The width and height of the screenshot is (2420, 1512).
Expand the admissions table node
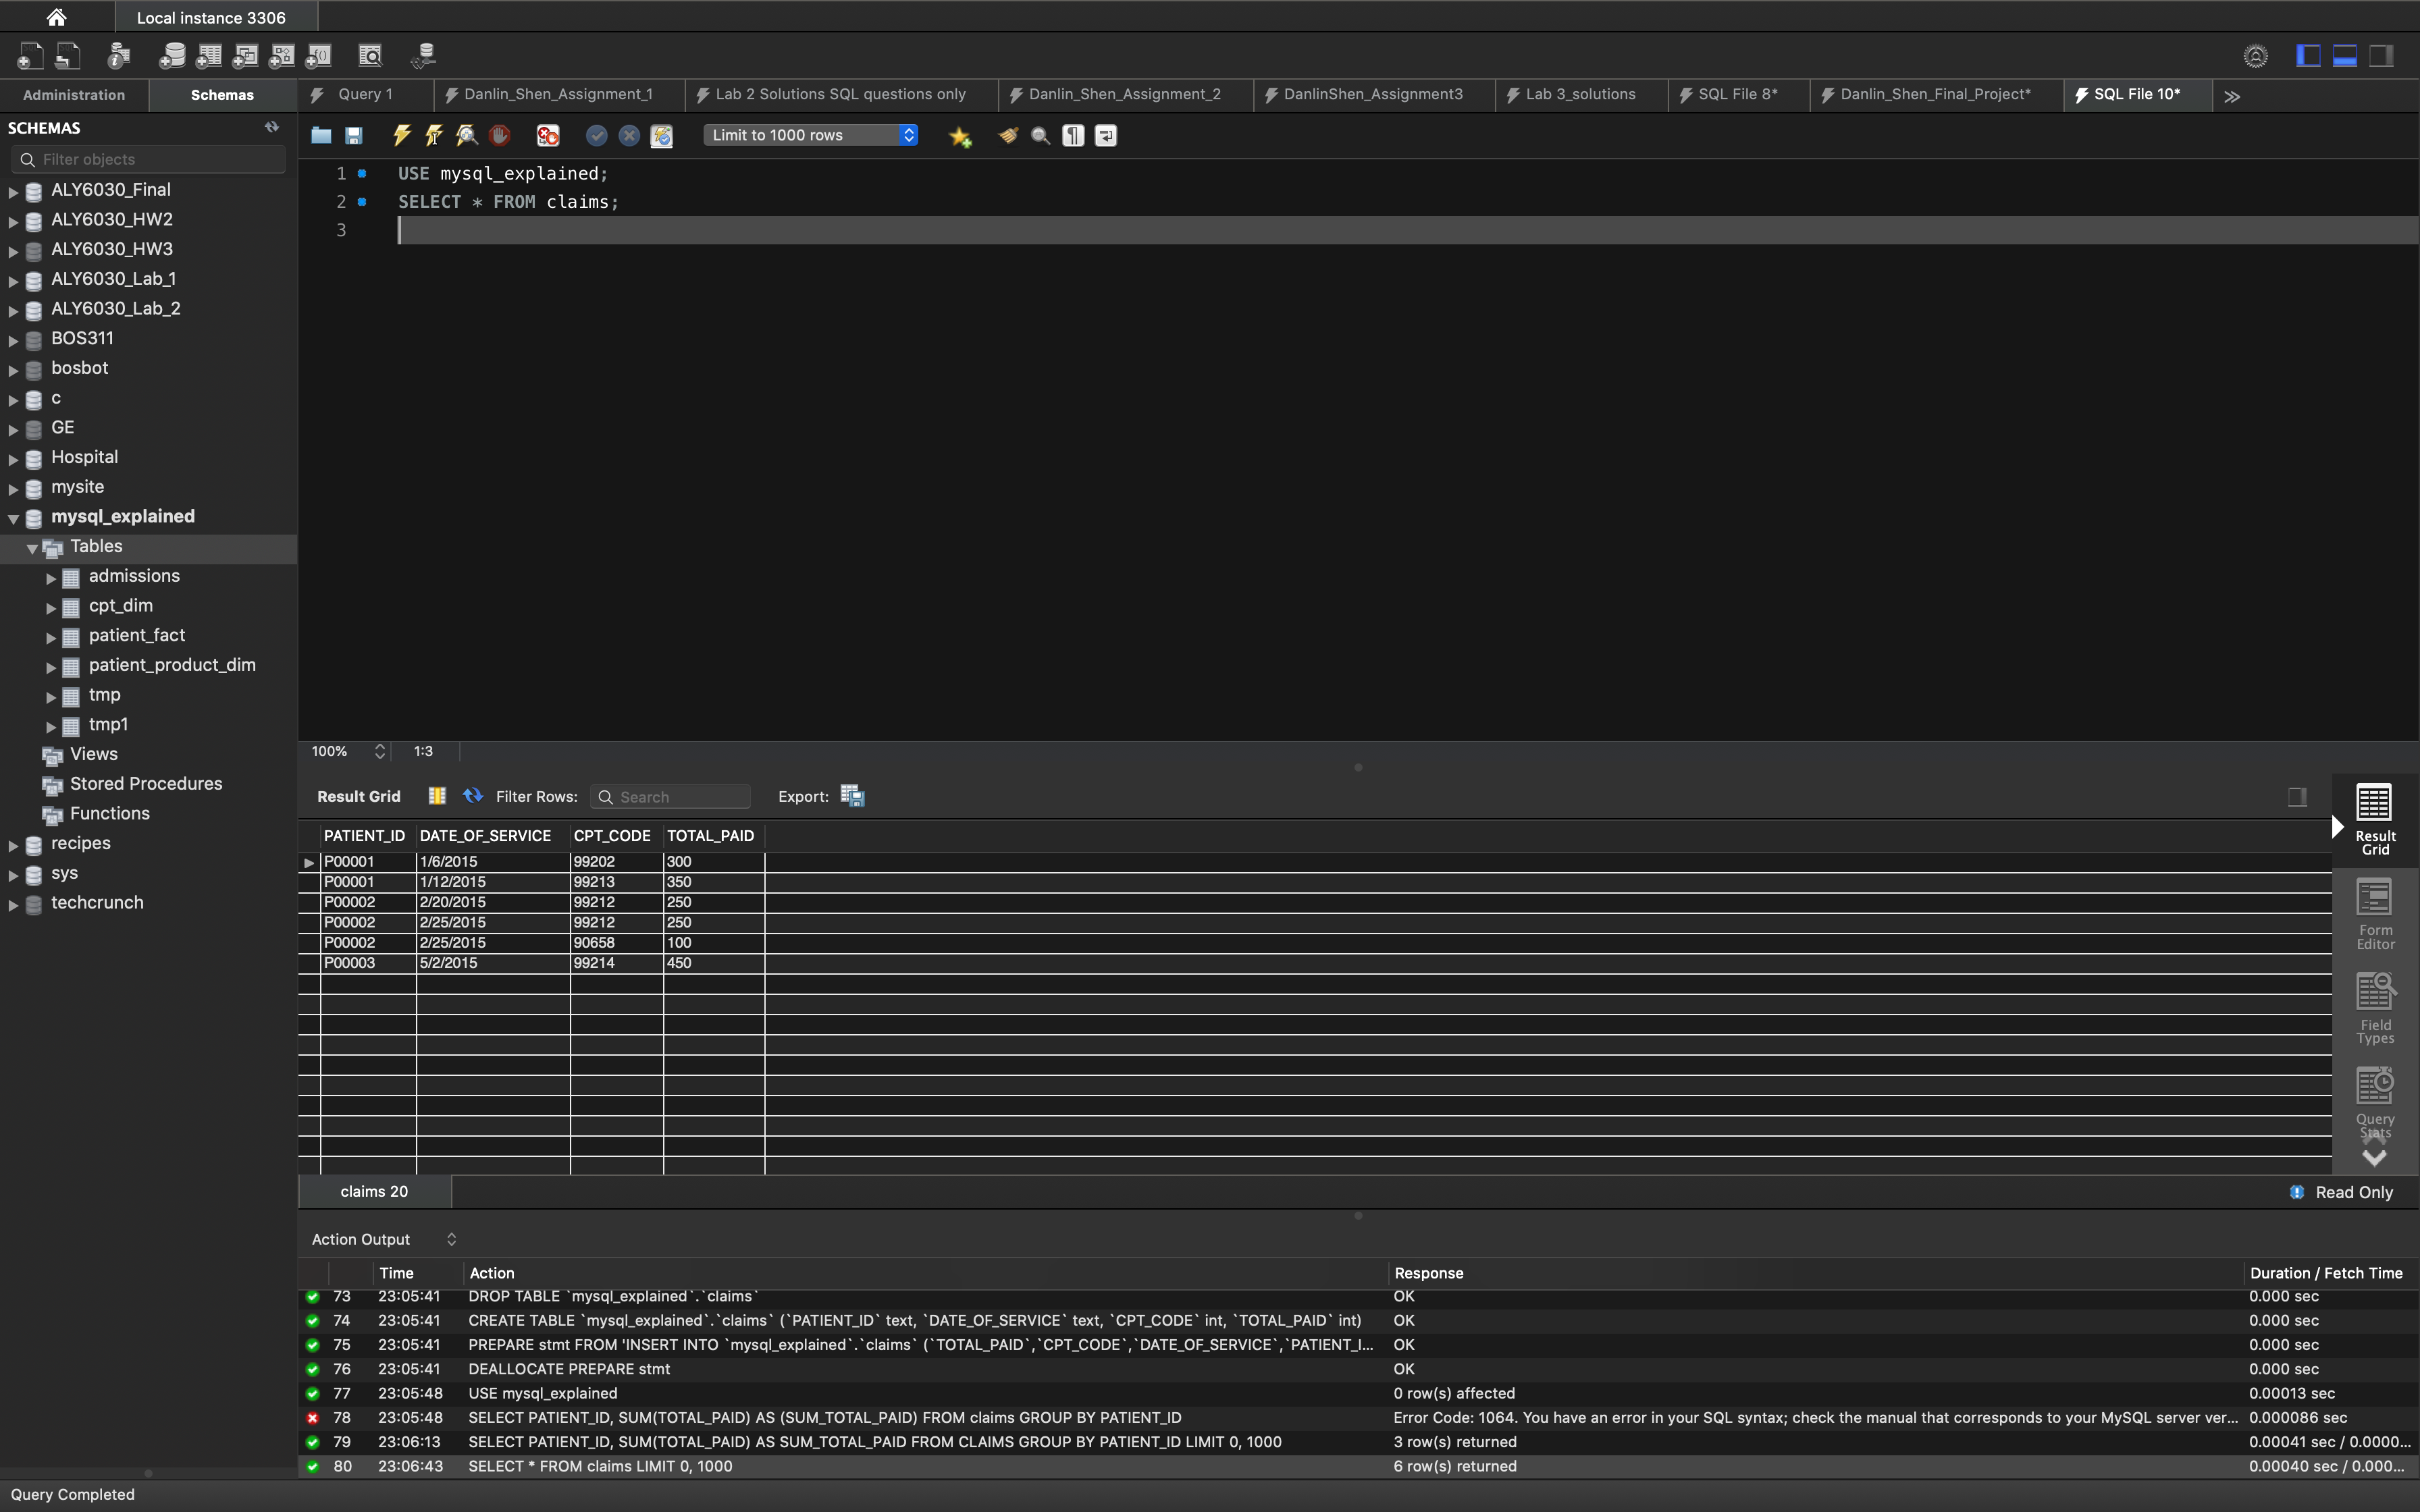pyautogui.click(x=51, y=578)
